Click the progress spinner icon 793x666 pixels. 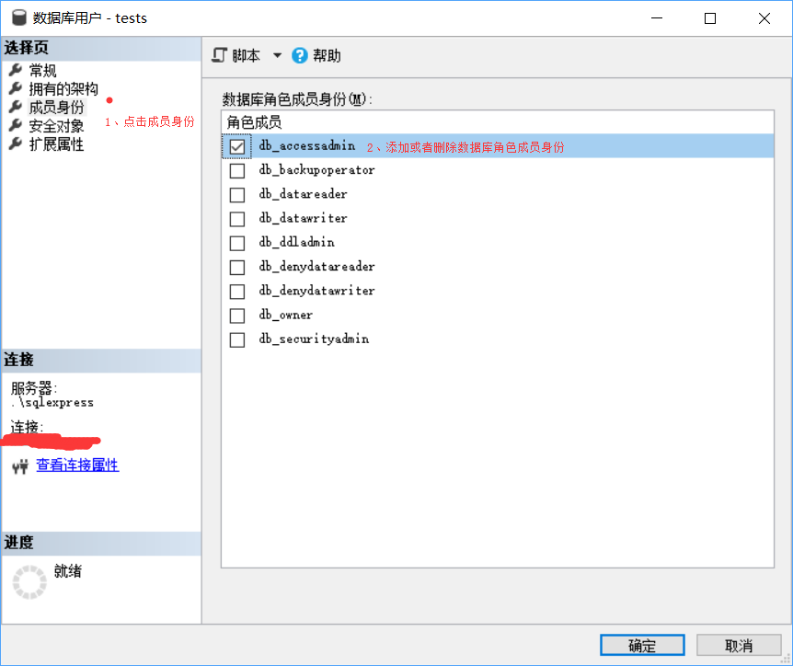29,582
